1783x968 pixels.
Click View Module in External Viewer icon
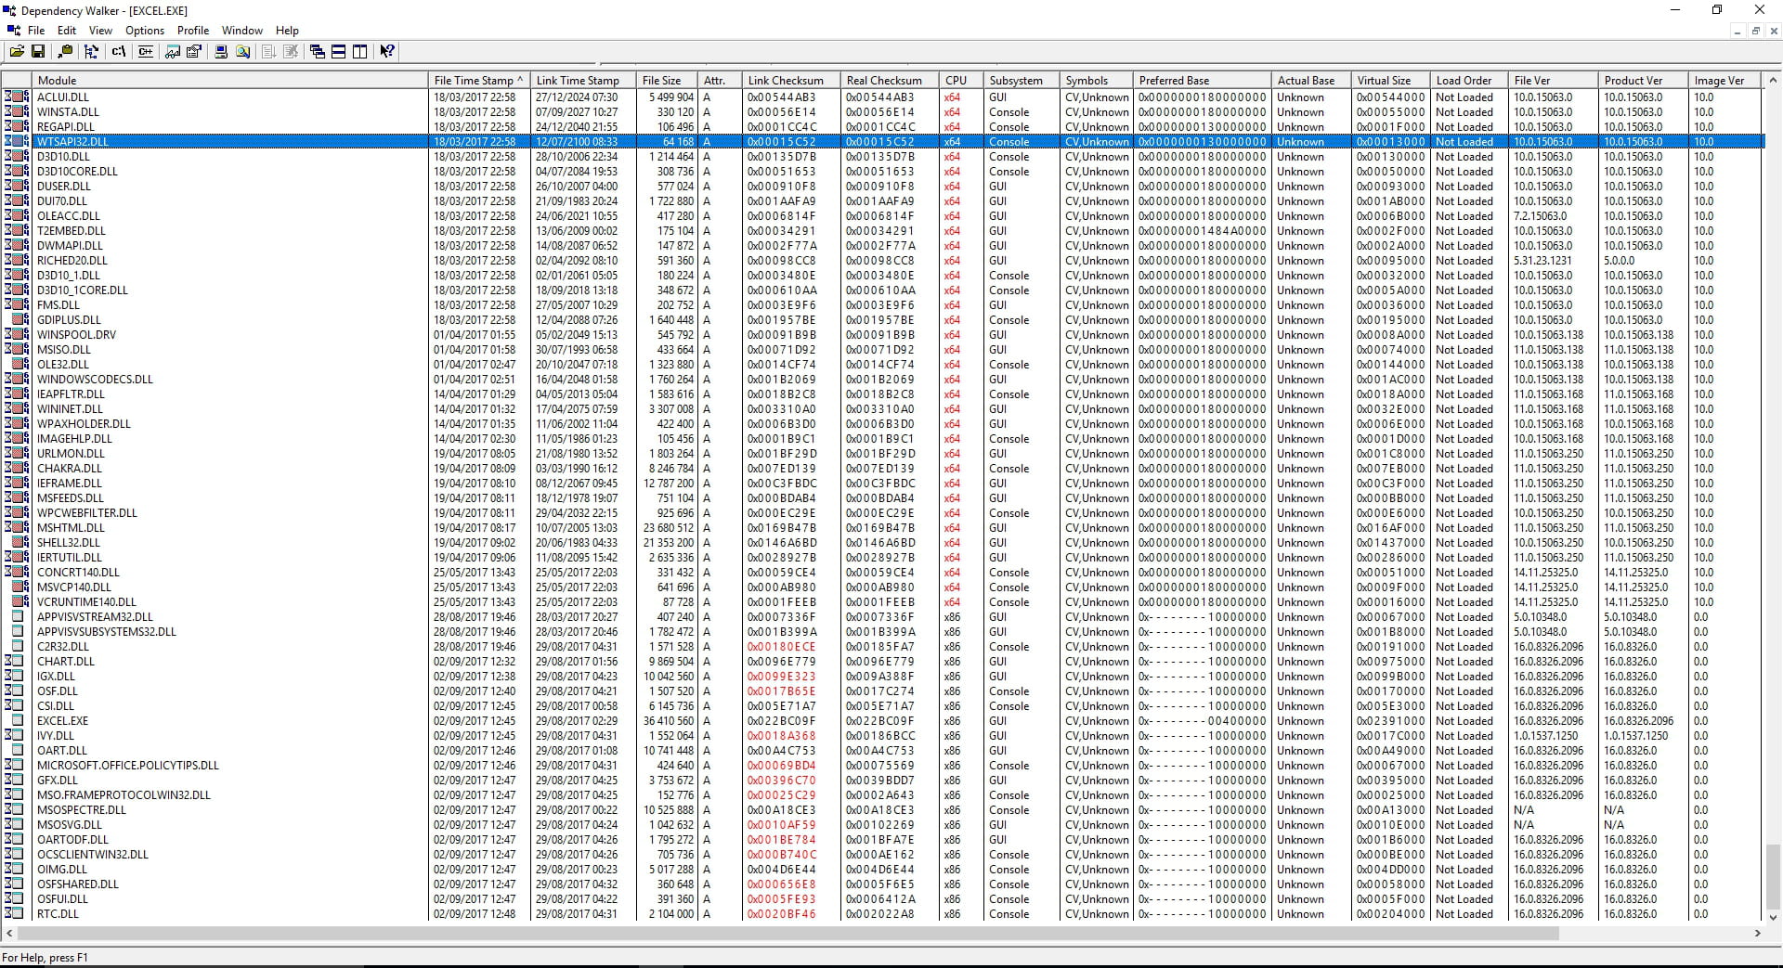pos(173,52)
